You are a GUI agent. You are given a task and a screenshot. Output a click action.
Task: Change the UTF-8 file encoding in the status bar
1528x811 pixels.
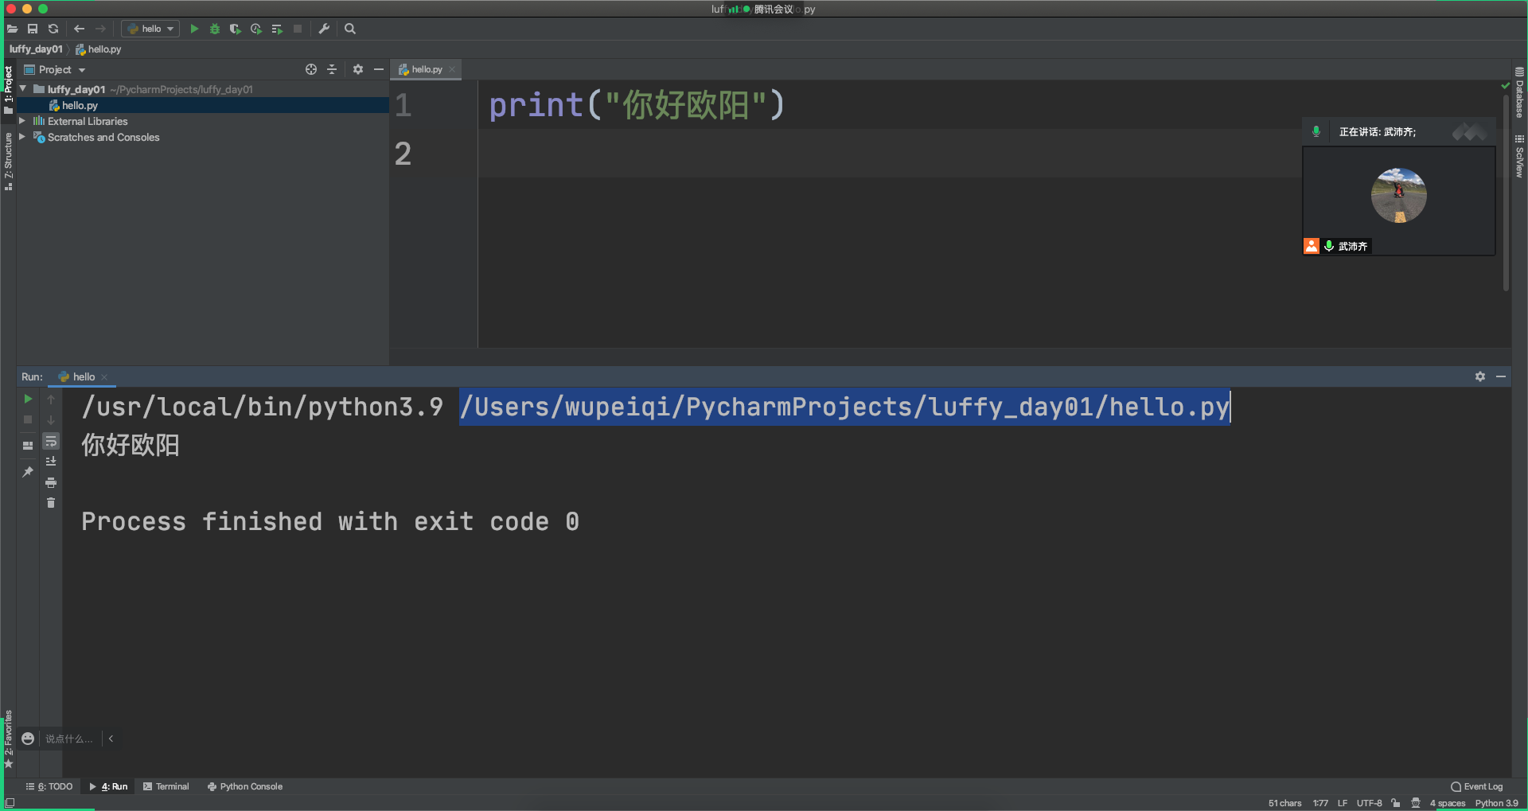[1369, 803]
